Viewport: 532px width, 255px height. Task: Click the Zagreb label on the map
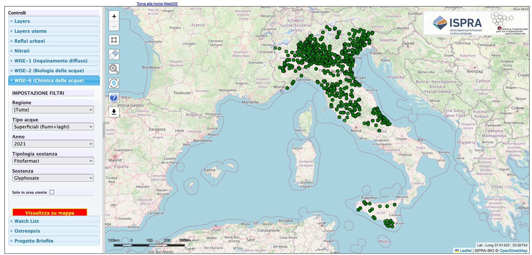pos(408,43)
